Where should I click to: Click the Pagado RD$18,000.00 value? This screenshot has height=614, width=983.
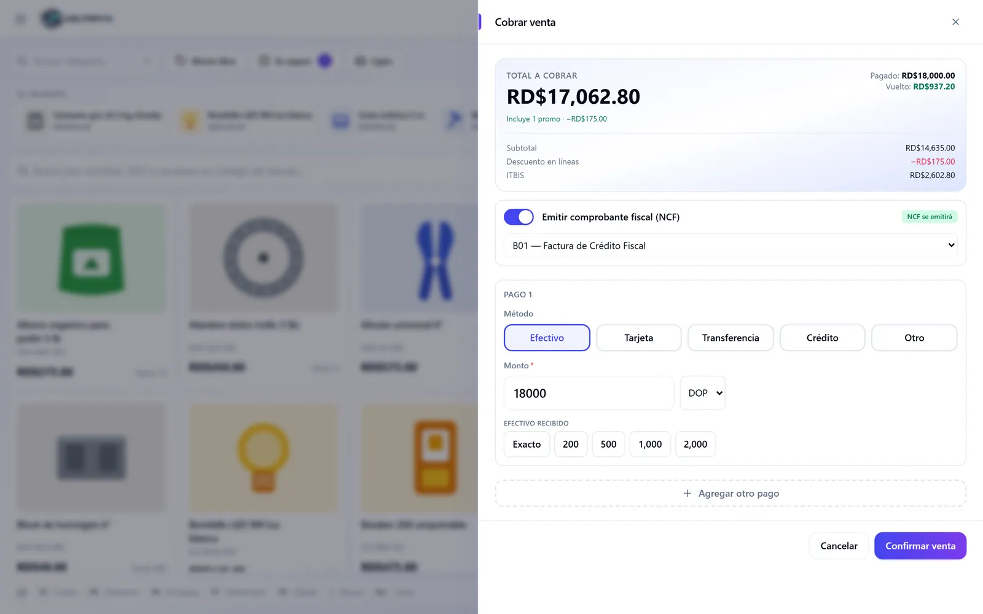928,76
